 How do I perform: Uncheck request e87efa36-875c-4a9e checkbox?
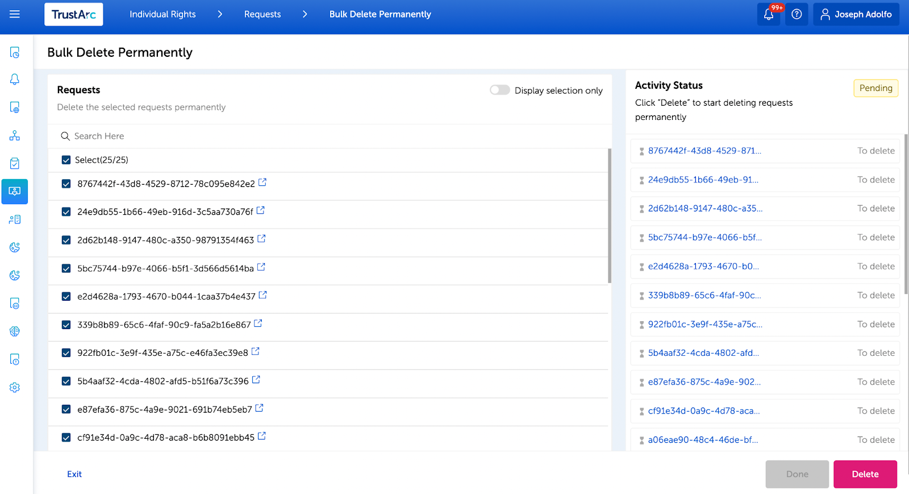(66, 409)
